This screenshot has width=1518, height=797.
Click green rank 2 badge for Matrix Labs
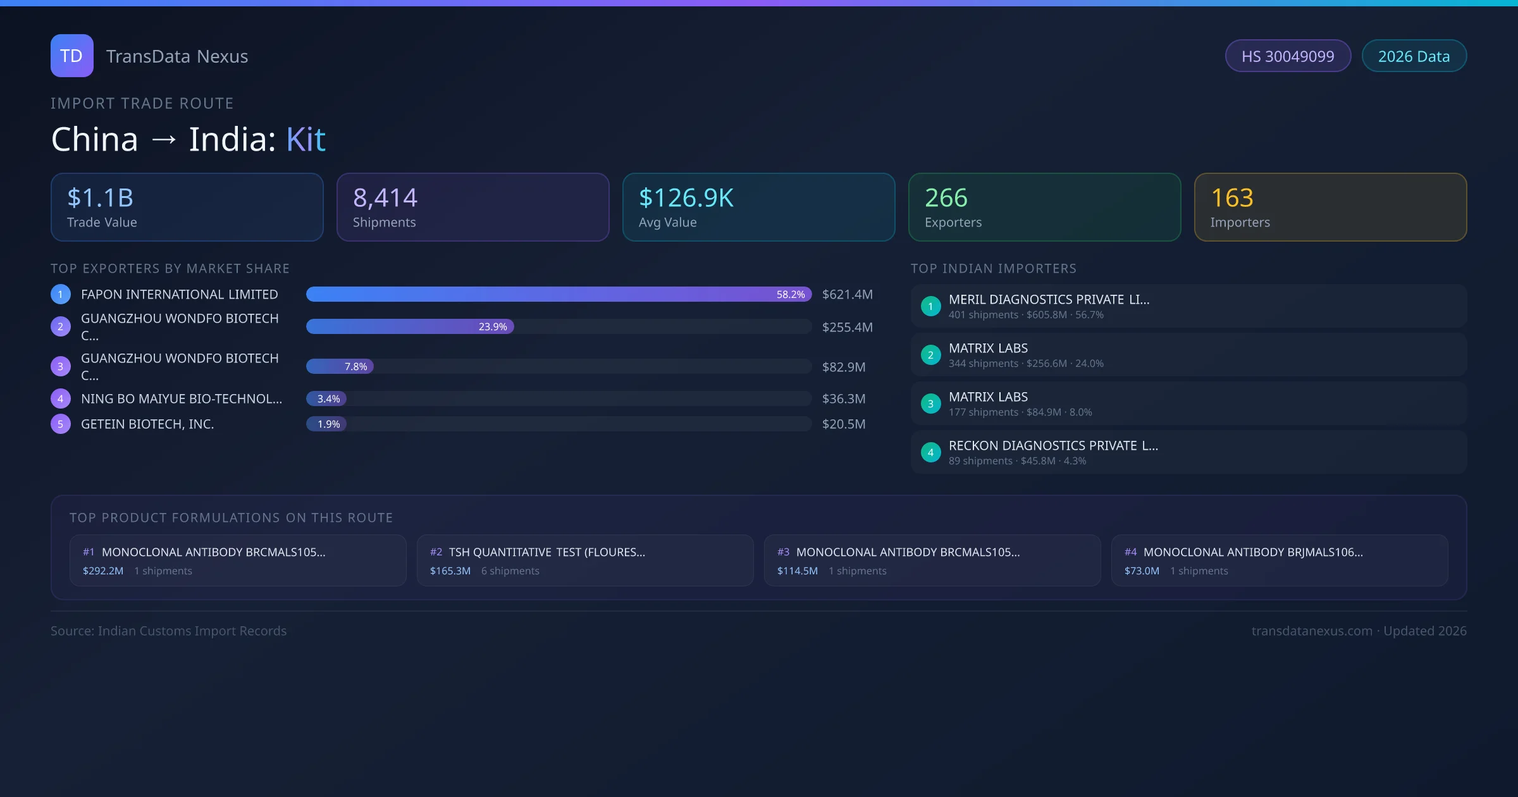(930, 355)
